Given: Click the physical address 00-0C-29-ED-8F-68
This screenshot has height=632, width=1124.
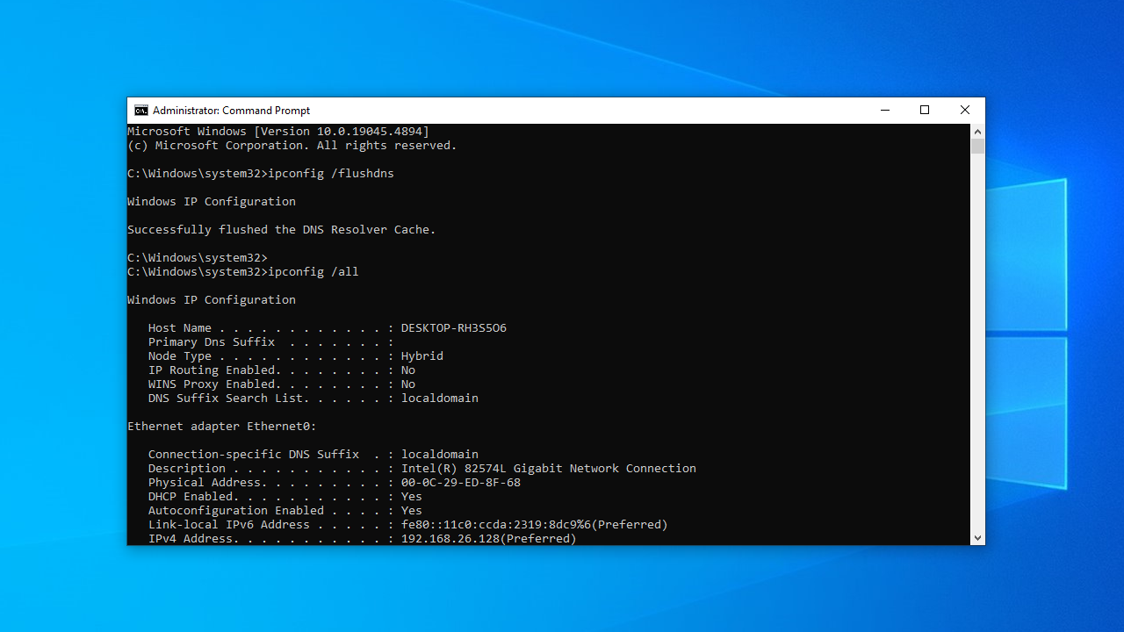Looking at the screenshot, I should 460,483.
